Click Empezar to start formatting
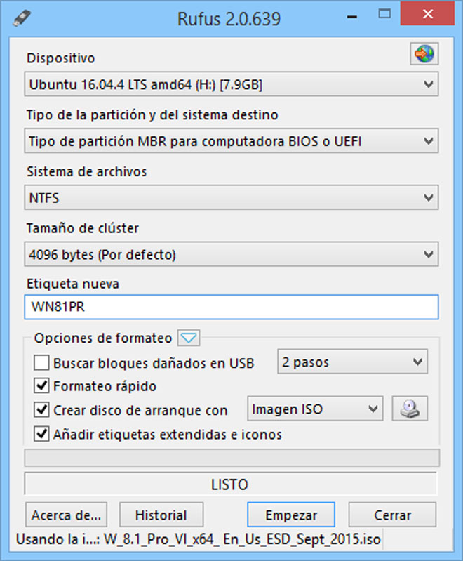The image size is (463, 561). (291, 515)
